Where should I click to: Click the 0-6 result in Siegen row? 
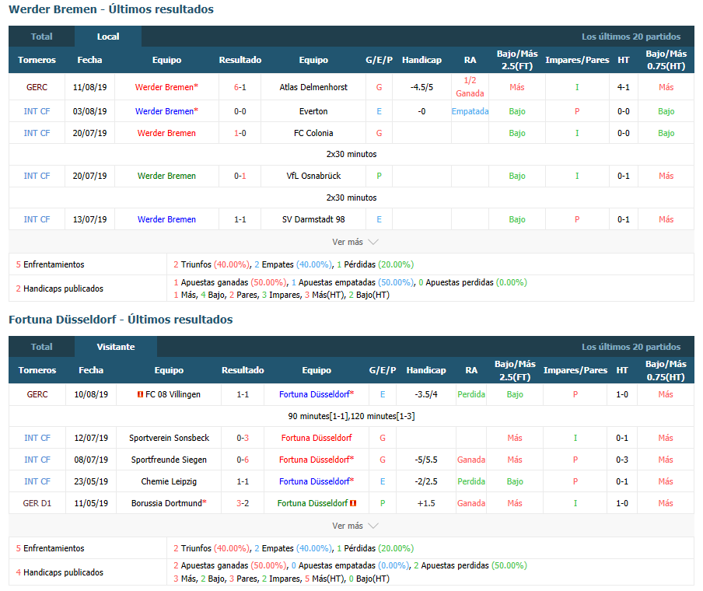click(243, 460)
